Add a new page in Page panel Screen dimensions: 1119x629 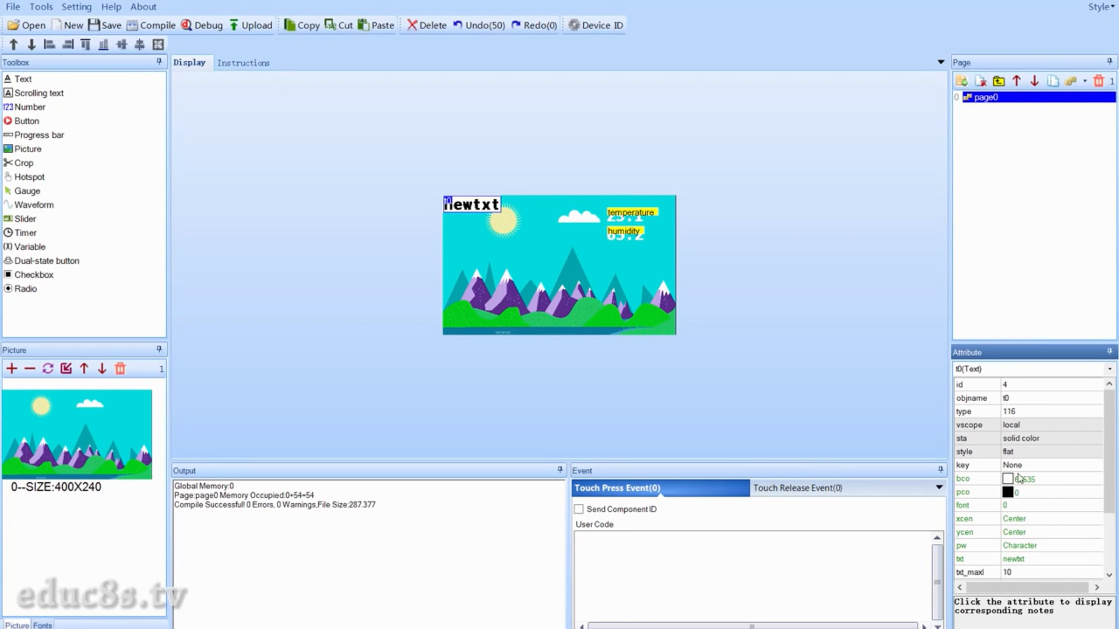[x=962, y=81]
